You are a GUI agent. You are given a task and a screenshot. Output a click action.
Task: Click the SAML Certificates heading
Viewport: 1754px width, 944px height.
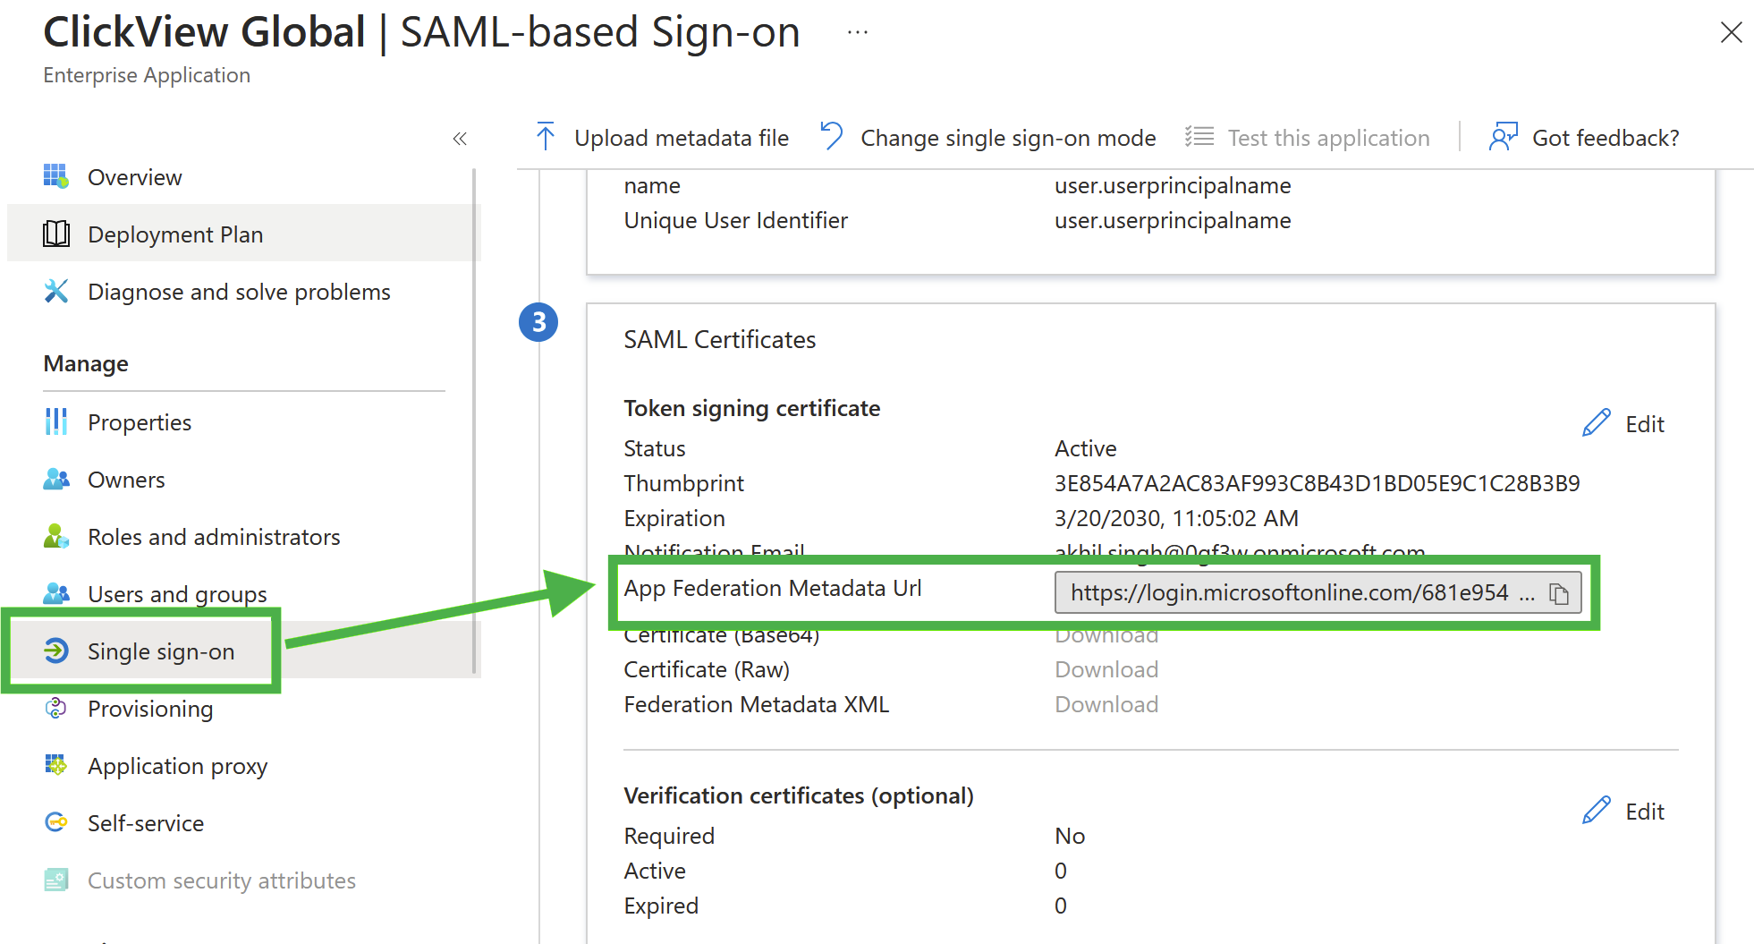(720, 340)
